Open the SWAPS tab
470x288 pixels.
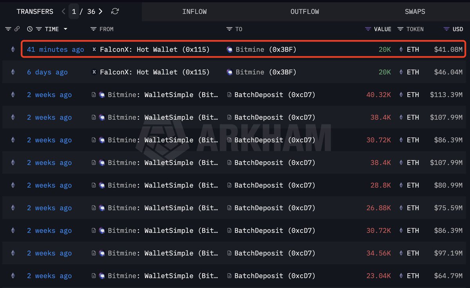click(415, 11)
